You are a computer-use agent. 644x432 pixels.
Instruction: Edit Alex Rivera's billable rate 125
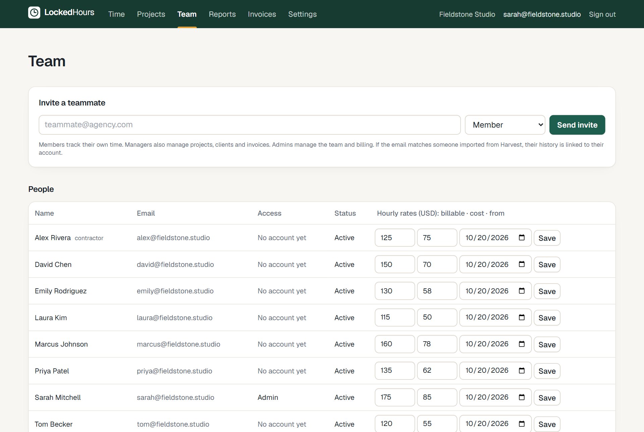click(x=395, y=237)
